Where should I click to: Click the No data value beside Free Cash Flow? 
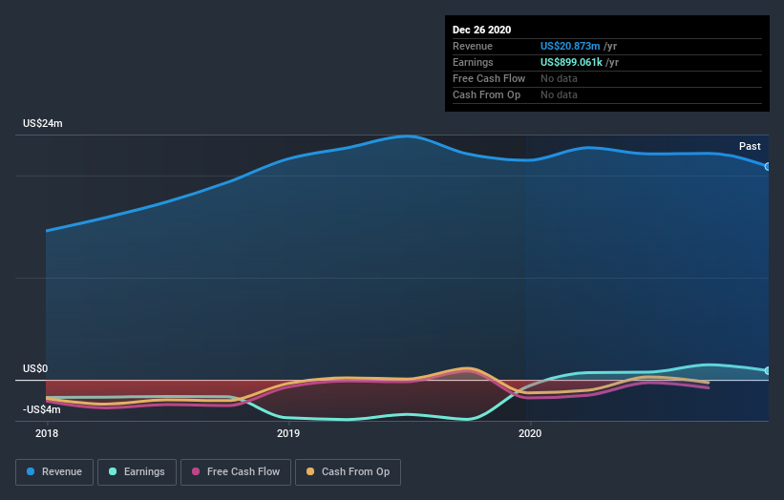(559, 78)
